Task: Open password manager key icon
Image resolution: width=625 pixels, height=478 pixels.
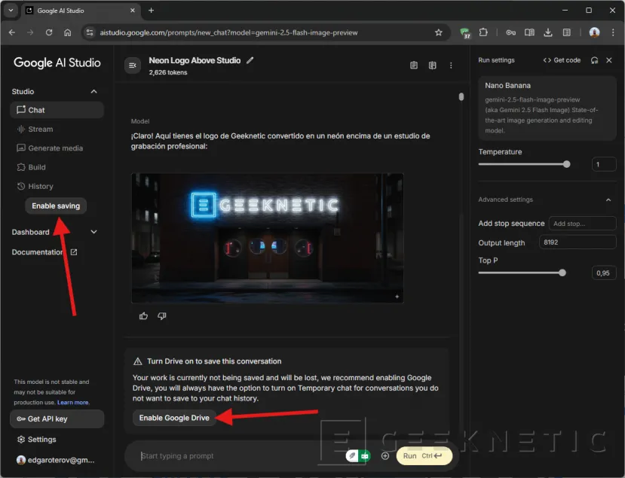Action: click(510, 32)
